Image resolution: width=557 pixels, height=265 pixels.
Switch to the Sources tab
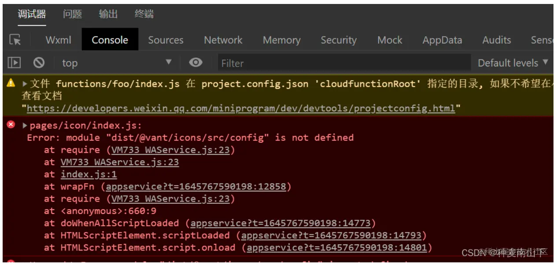pos(166,40)
